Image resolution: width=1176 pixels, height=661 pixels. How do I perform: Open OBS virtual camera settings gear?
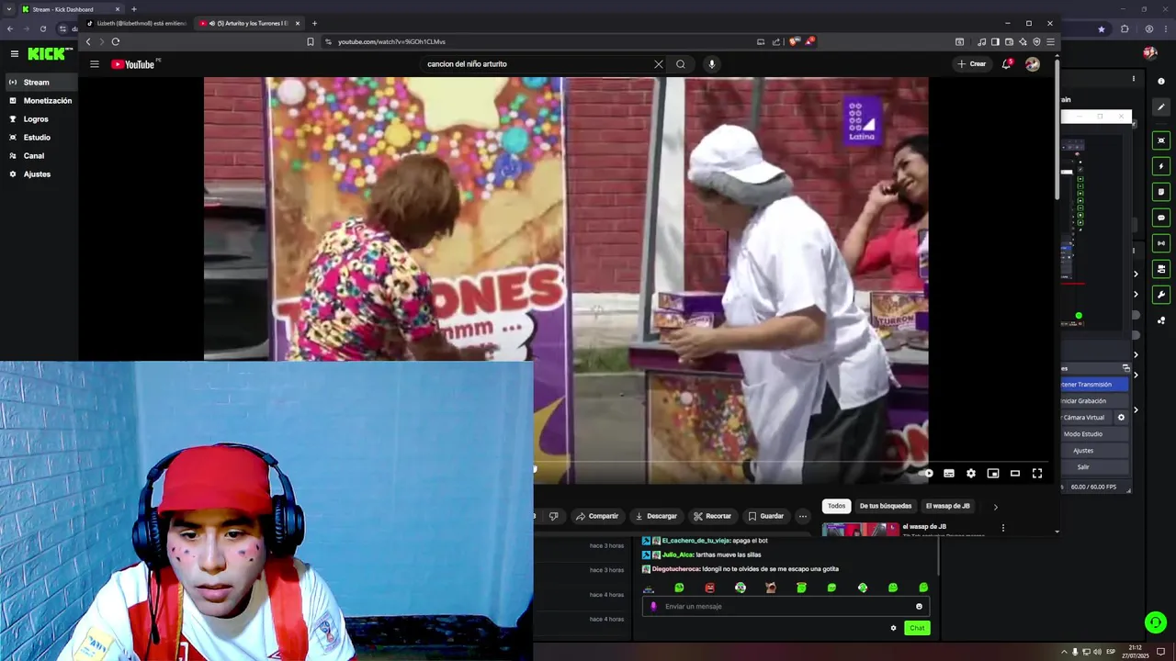coord(1121,418)
